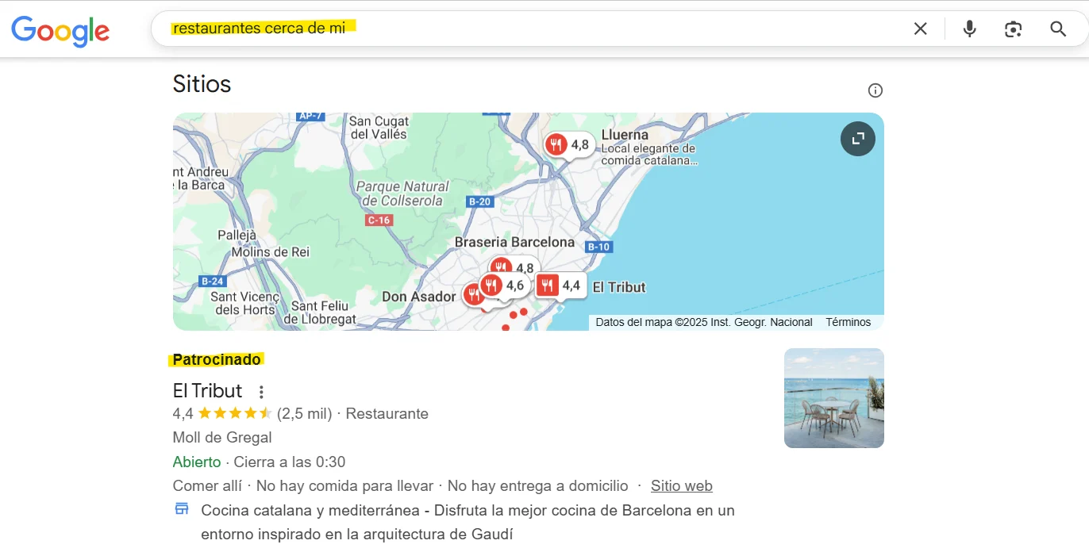Click the Moll de Gregal address text
This screenshot has width=1089, height=552.
(x=222, y=438)
